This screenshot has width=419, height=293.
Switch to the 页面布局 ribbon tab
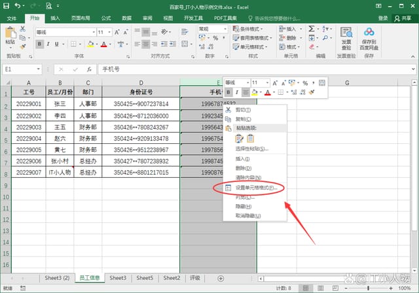point(81,18)
